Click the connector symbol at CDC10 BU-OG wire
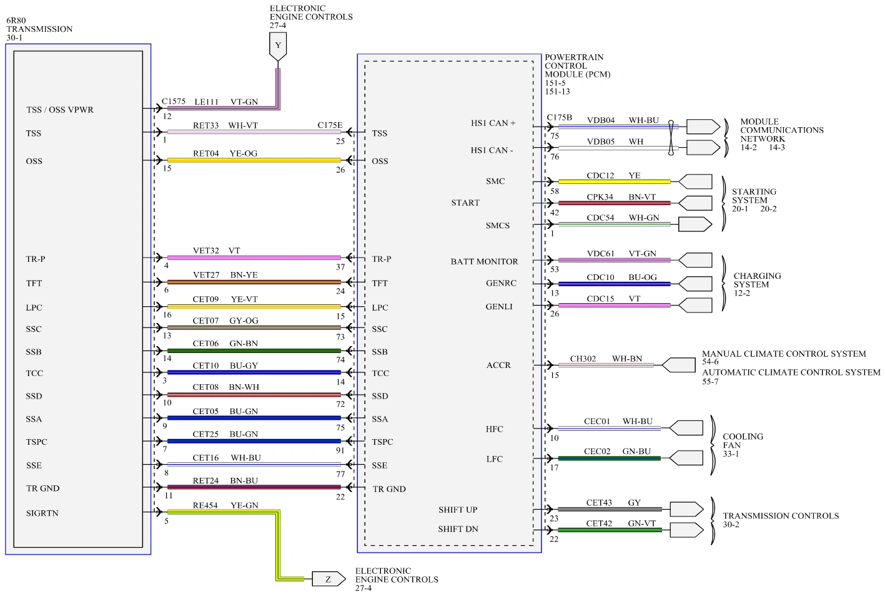The image size is (885, 595). (x=695, y=284)
